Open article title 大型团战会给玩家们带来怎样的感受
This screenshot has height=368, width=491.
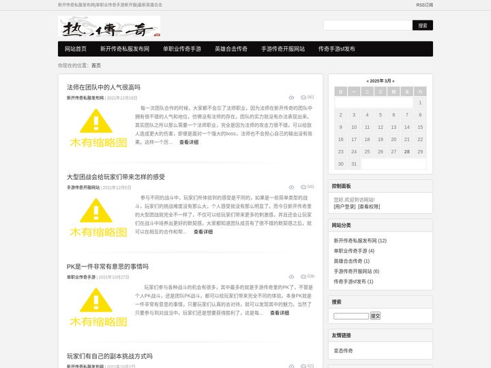[x=116, y=177]
